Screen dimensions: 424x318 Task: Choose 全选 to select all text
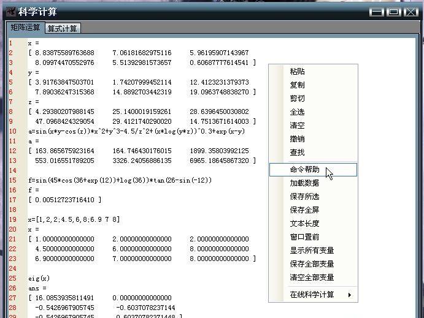297,112
